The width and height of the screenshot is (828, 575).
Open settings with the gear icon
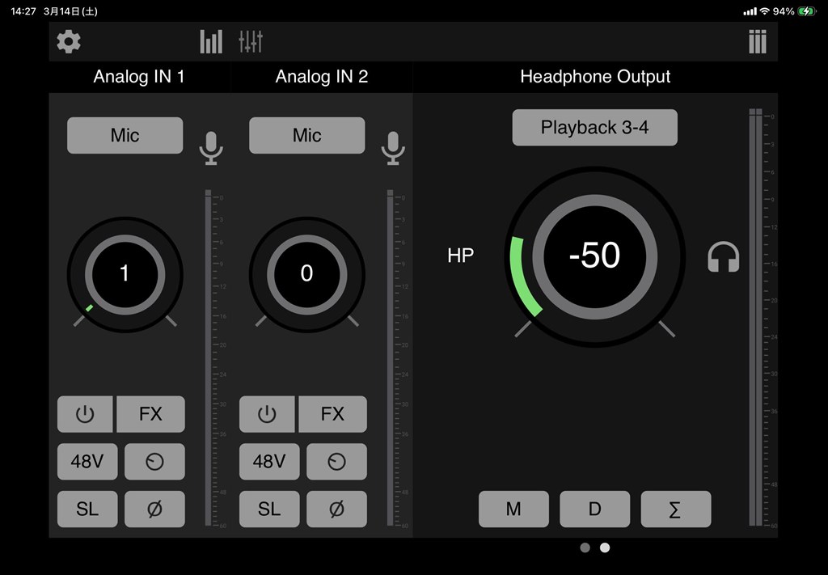69,41
